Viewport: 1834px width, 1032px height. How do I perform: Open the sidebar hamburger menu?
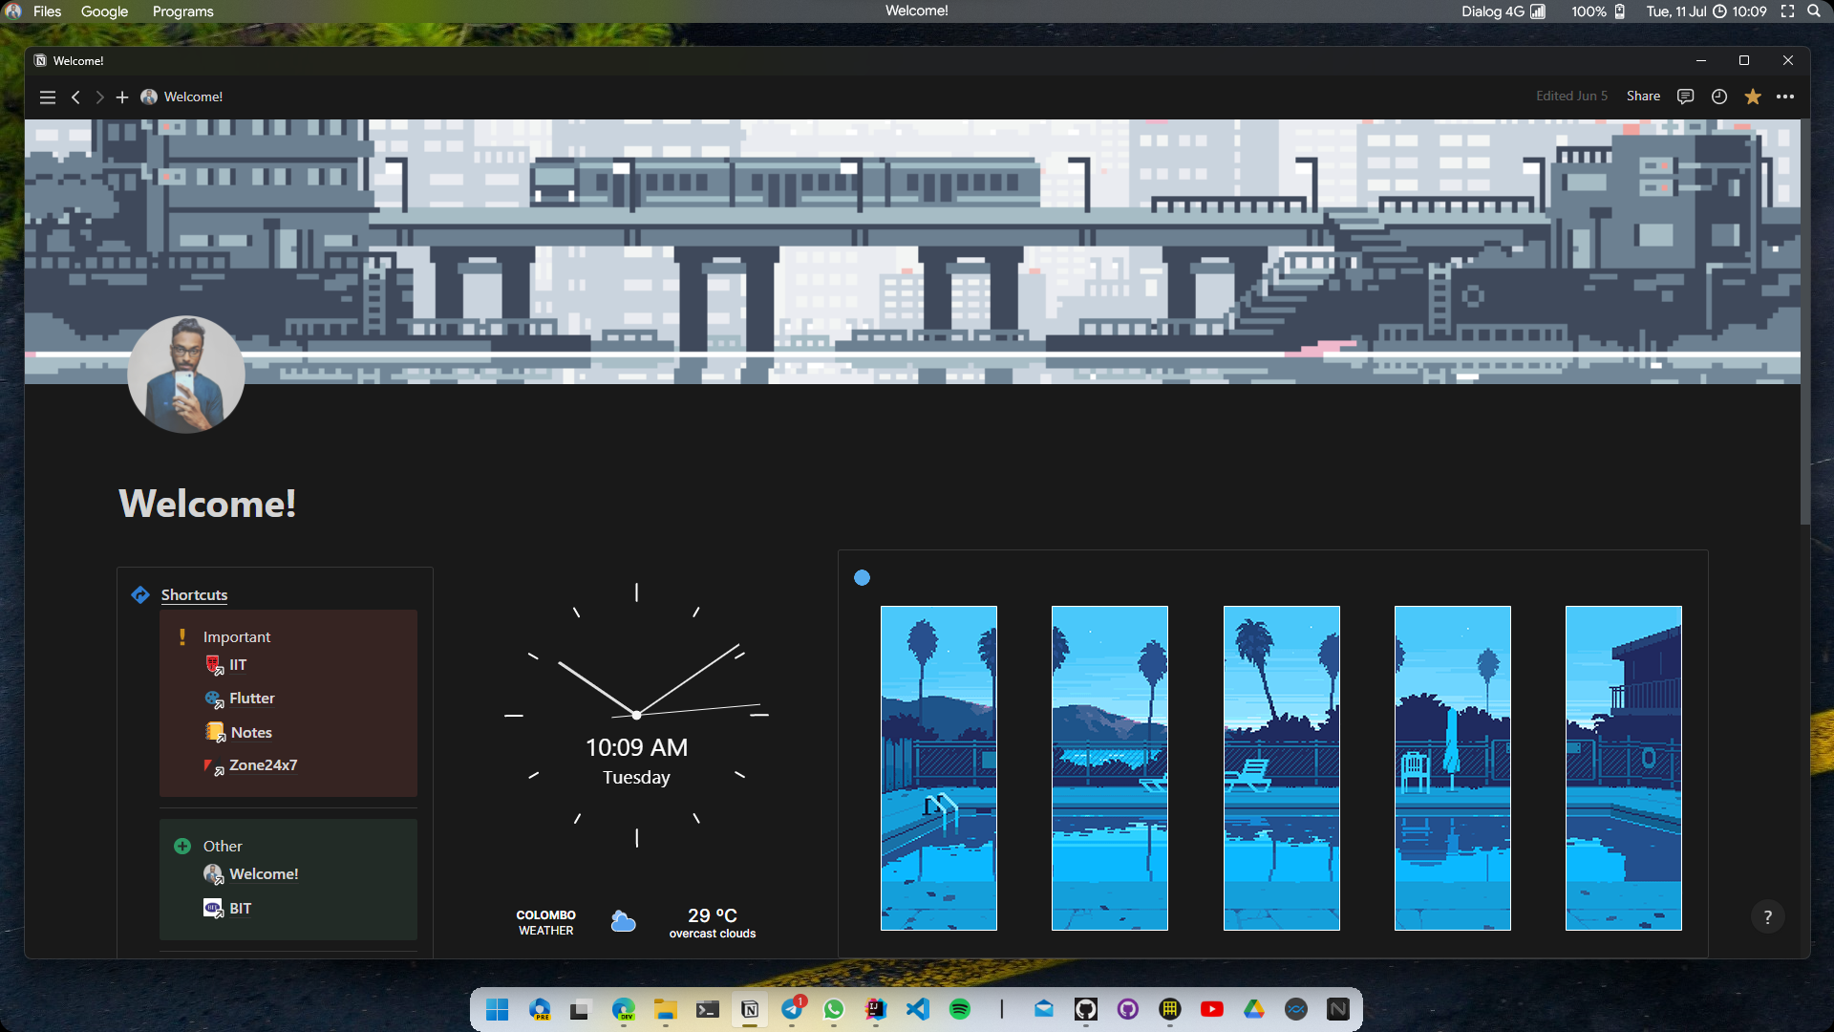coord(48,97)
